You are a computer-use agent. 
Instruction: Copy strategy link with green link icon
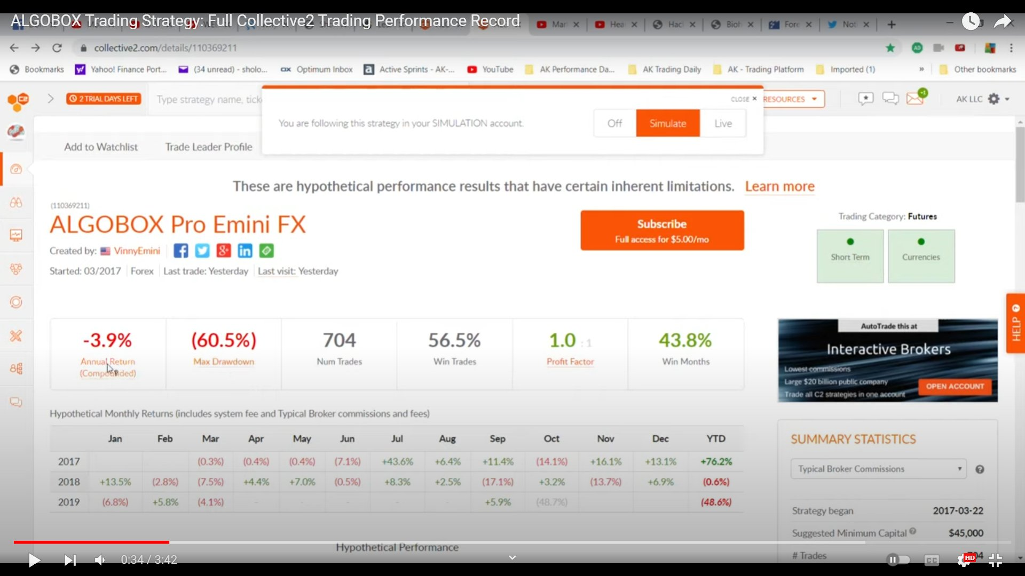click(266, 251)
